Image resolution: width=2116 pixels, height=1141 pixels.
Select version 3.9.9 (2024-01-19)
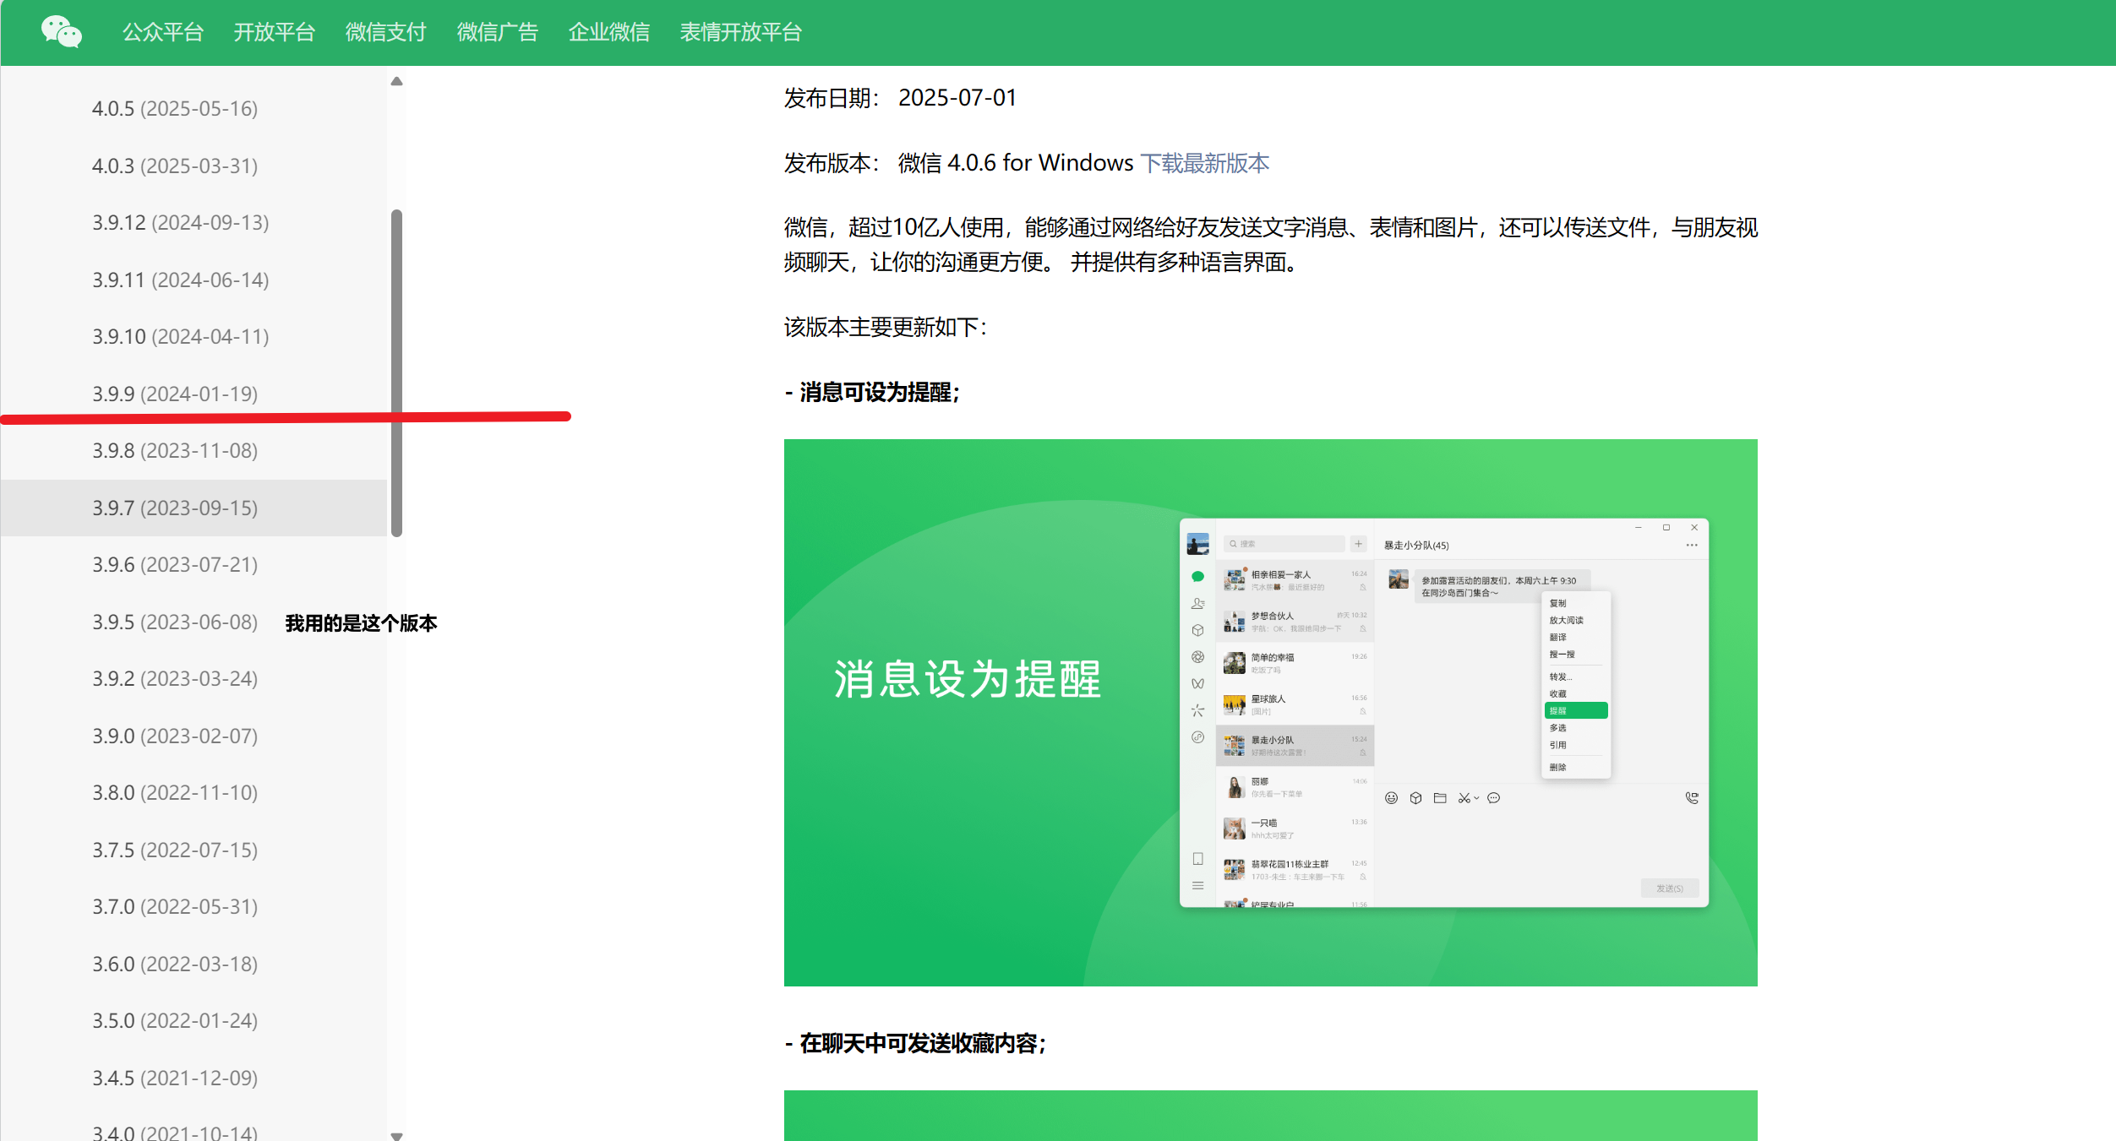[x=175, y=394]
